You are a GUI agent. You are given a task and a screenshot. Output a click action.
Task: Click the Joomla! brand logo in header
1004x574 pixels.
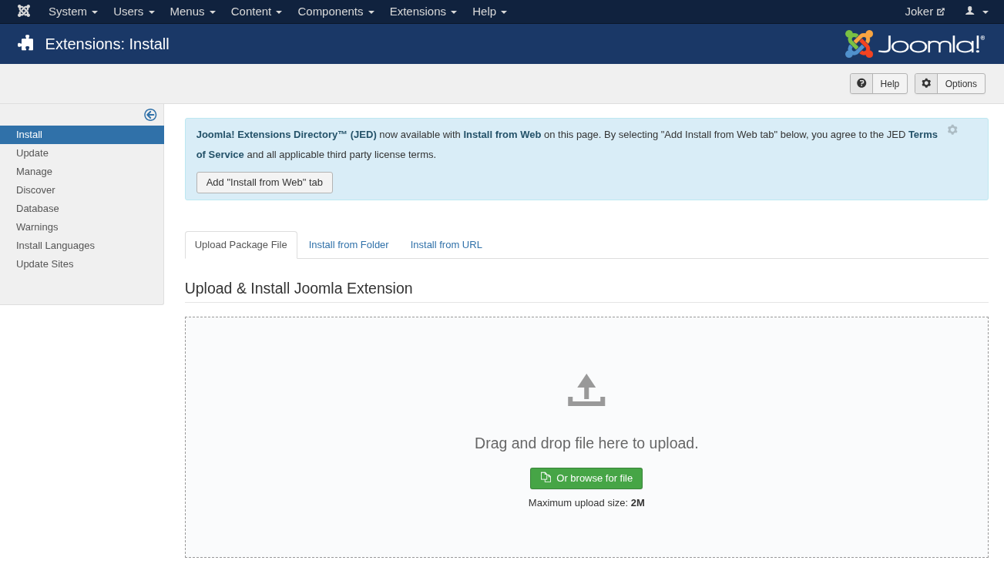click(x=915, y=44)
